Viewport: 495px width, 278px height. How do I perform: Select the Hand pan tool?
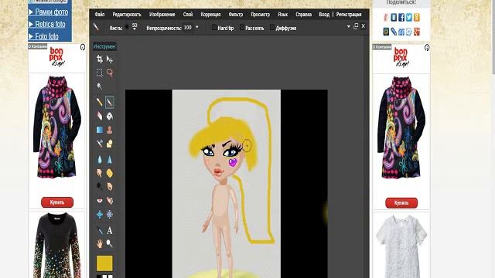tap(100, 243)
